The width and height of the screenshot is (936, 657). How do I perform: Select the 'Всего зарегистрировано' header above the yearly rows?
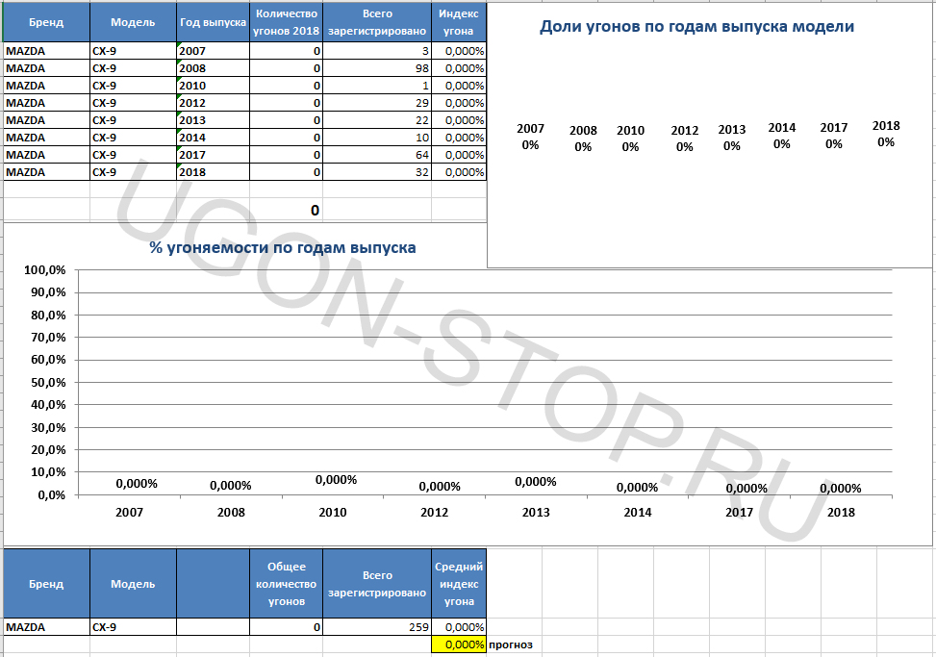tap(377, 22)
